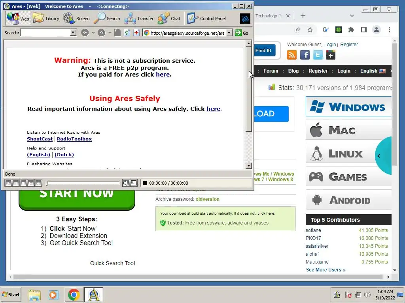
Task: Open Chrome profile avatar icon
Action: click(377, 30)
